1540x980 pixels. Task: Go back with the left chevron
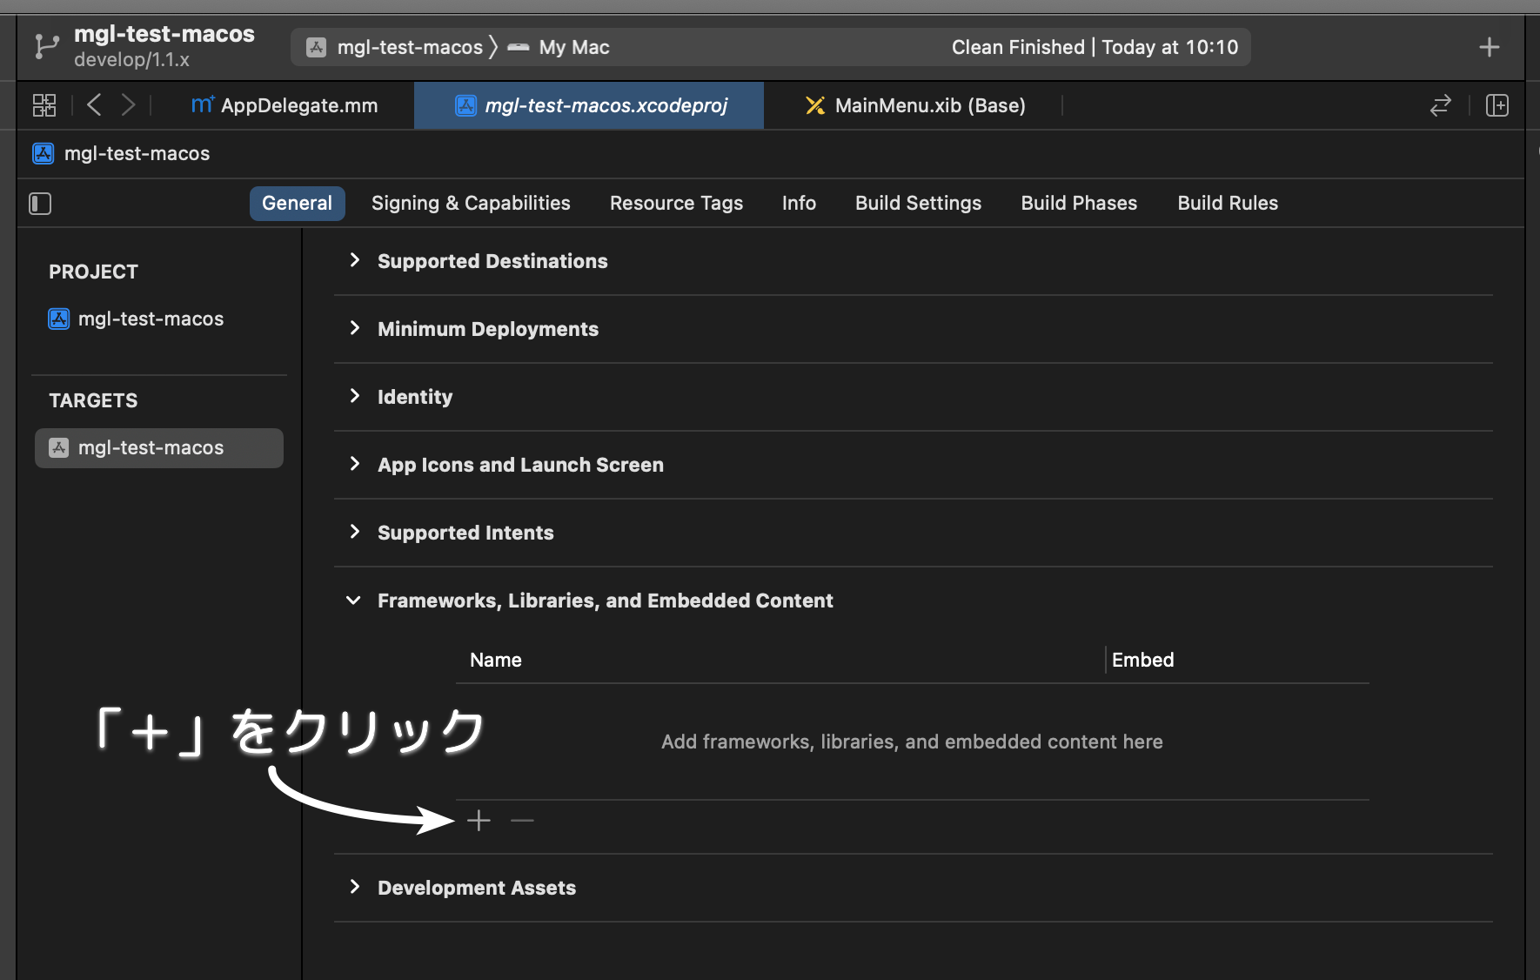(x=95, y=105)
